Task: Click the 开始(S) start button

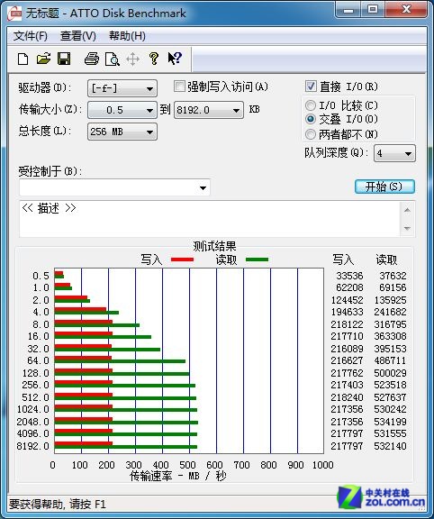Action: click(x=384, y=187)
